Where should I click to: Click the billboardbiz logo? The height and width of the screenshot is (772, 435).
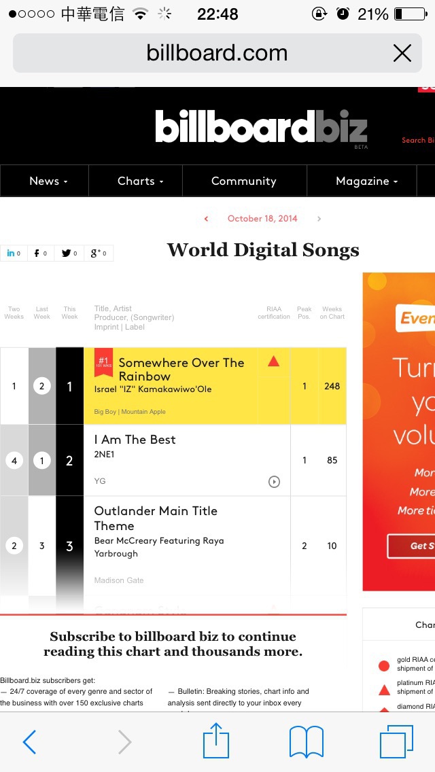click(261, 127)
